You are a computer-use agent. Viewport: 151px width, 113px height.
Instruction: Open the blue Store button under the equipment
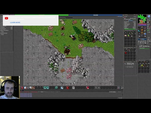(x=142, y=39)
